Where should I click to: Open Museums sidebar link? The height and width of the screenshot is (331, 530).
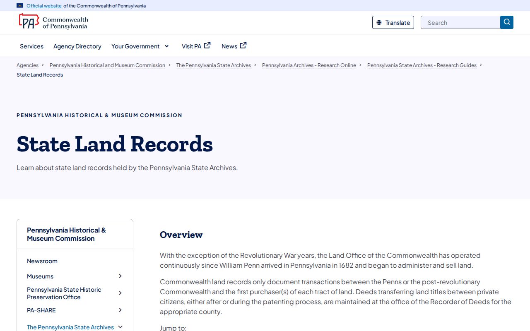pyautogui.click(x=40, y=276)
